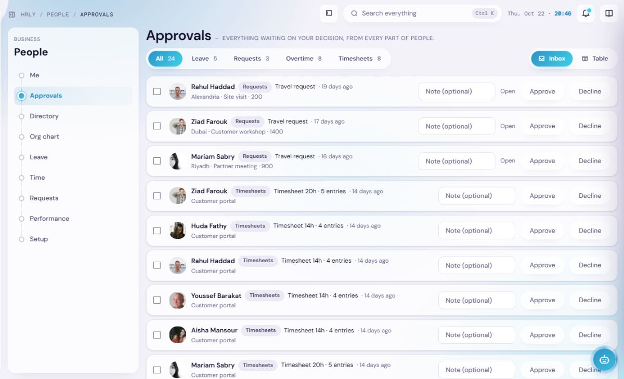
Task: Open Requests in the sidebar
Action: tap(73, 198)
